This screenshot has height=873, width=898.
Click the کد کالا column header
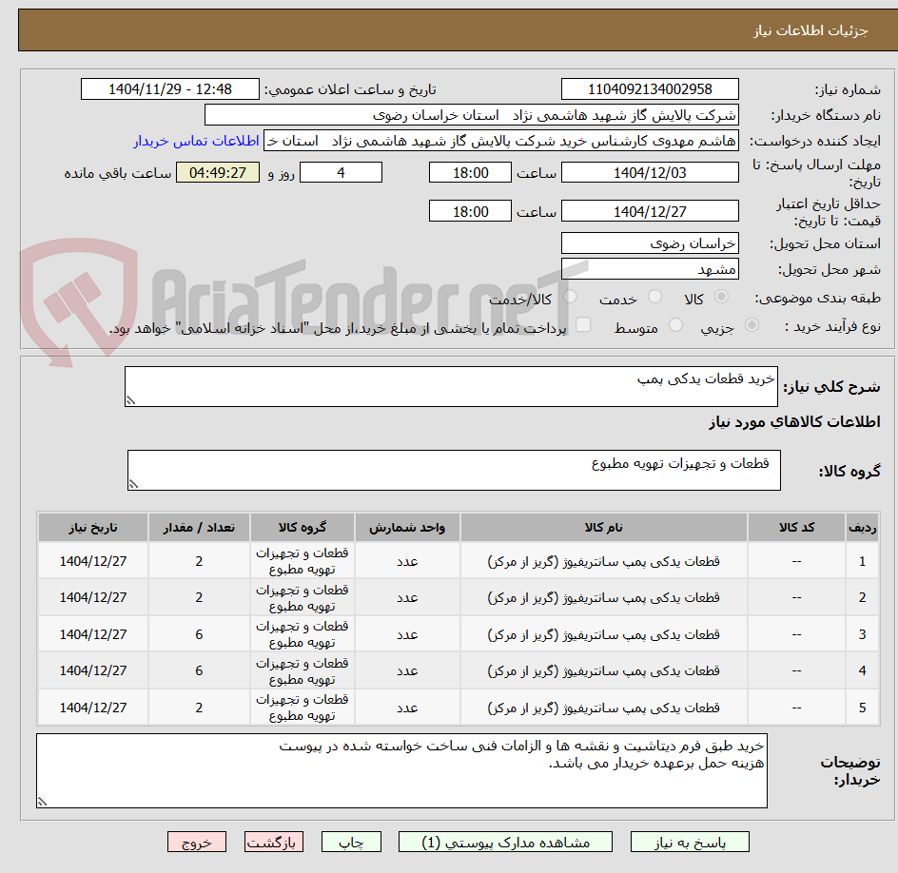(x=796, y=527)
